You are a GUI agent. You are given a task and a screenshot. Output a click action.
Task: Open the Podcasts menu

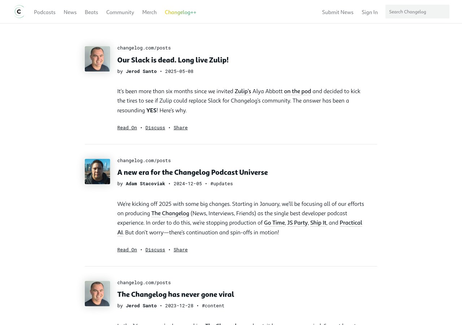coord(45,12)
